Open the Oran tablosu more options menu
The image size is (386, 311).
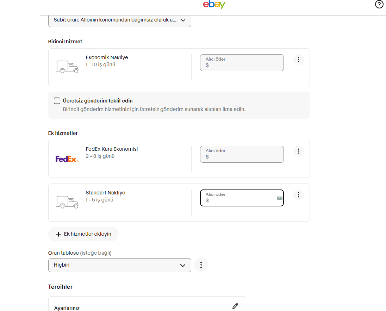201,265
